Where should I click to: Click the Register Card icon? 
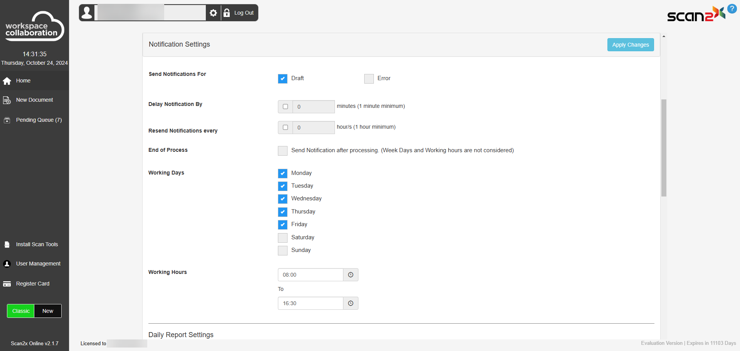tap(7, 284)
